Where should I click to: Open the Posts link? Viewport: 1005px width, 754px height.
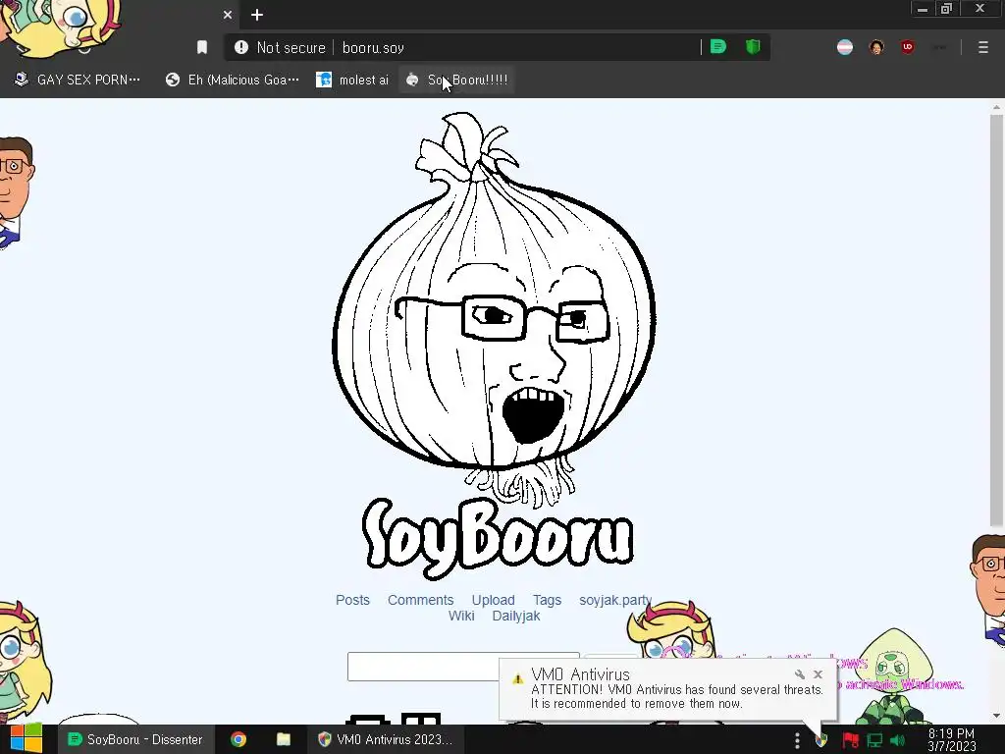[x=352, y=600]
